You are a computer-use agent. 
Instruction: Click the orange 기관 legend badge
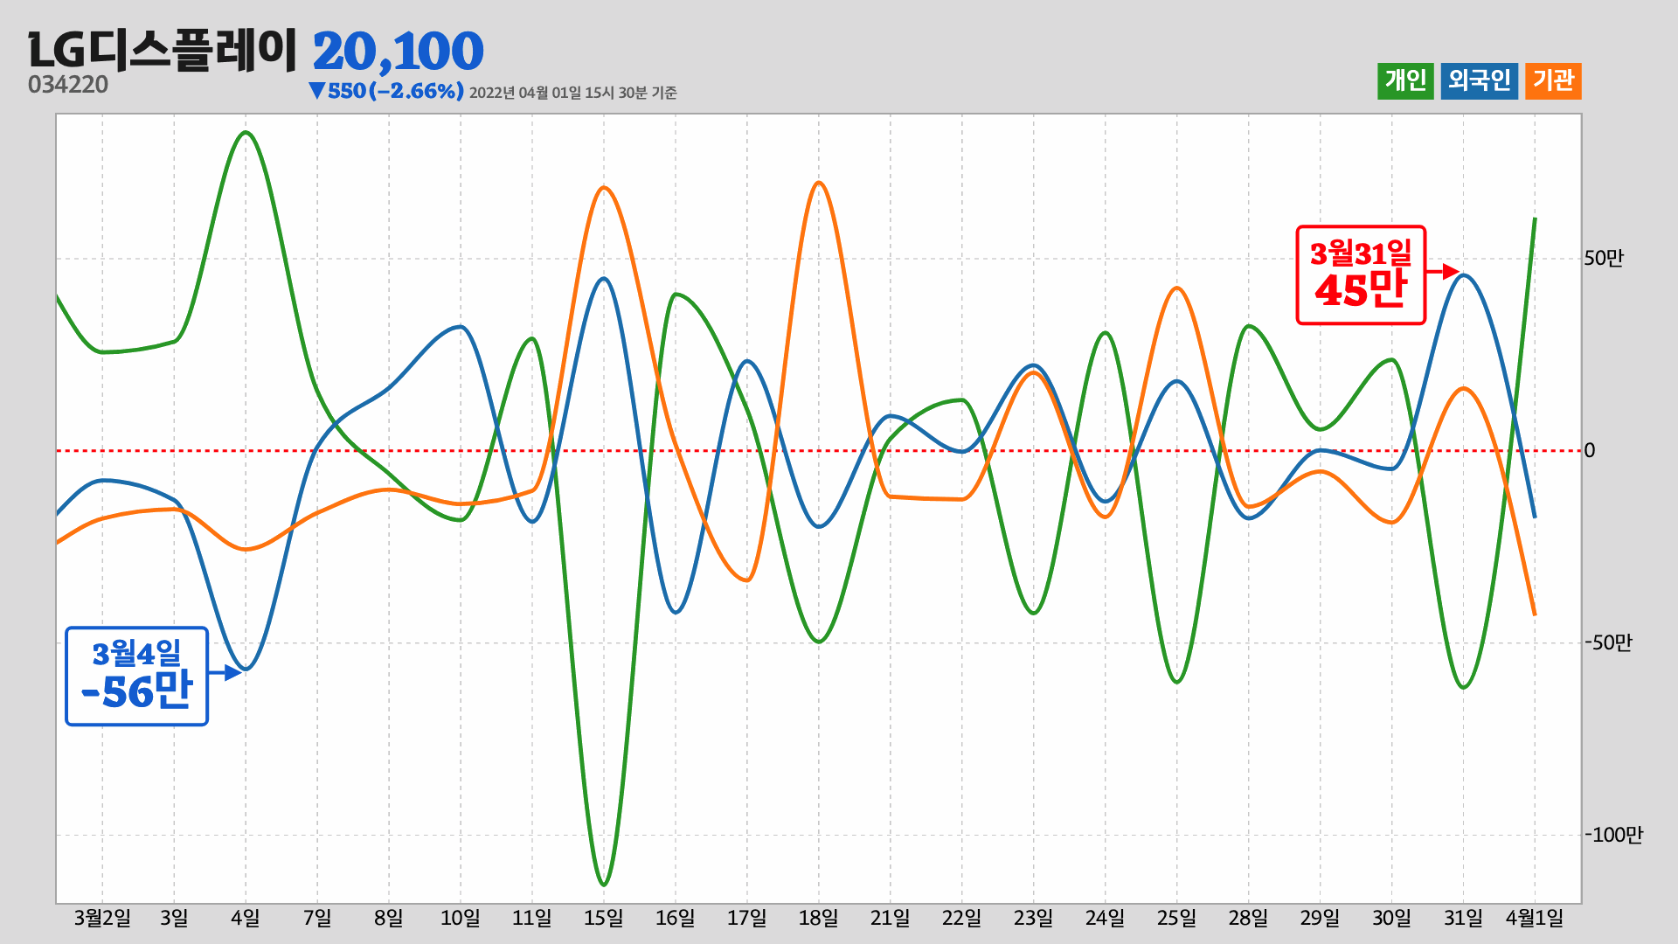click(1553, 81)
